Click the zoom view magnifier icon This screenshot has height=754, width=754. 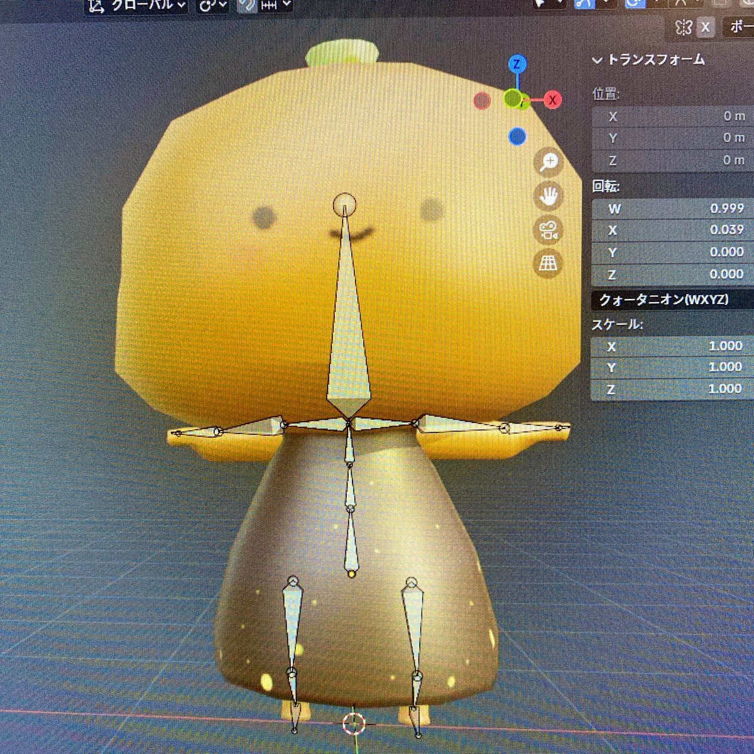coord(549,162)
